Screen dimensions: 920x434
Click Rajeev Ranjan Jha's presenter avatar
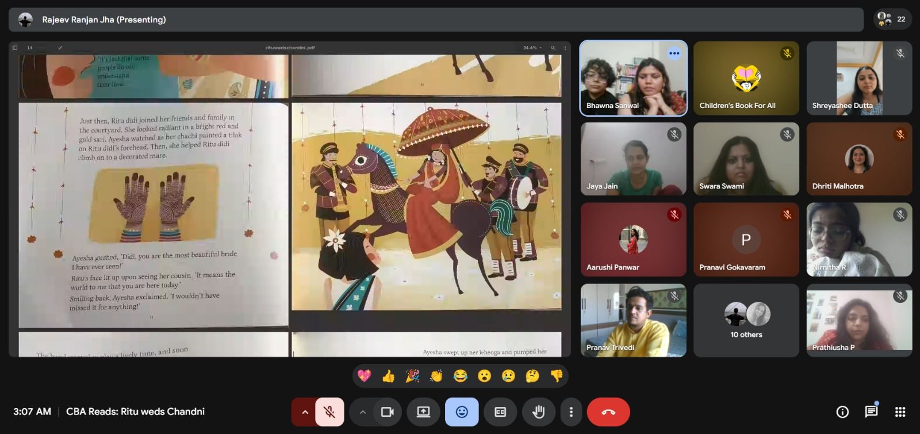[25, 20]
